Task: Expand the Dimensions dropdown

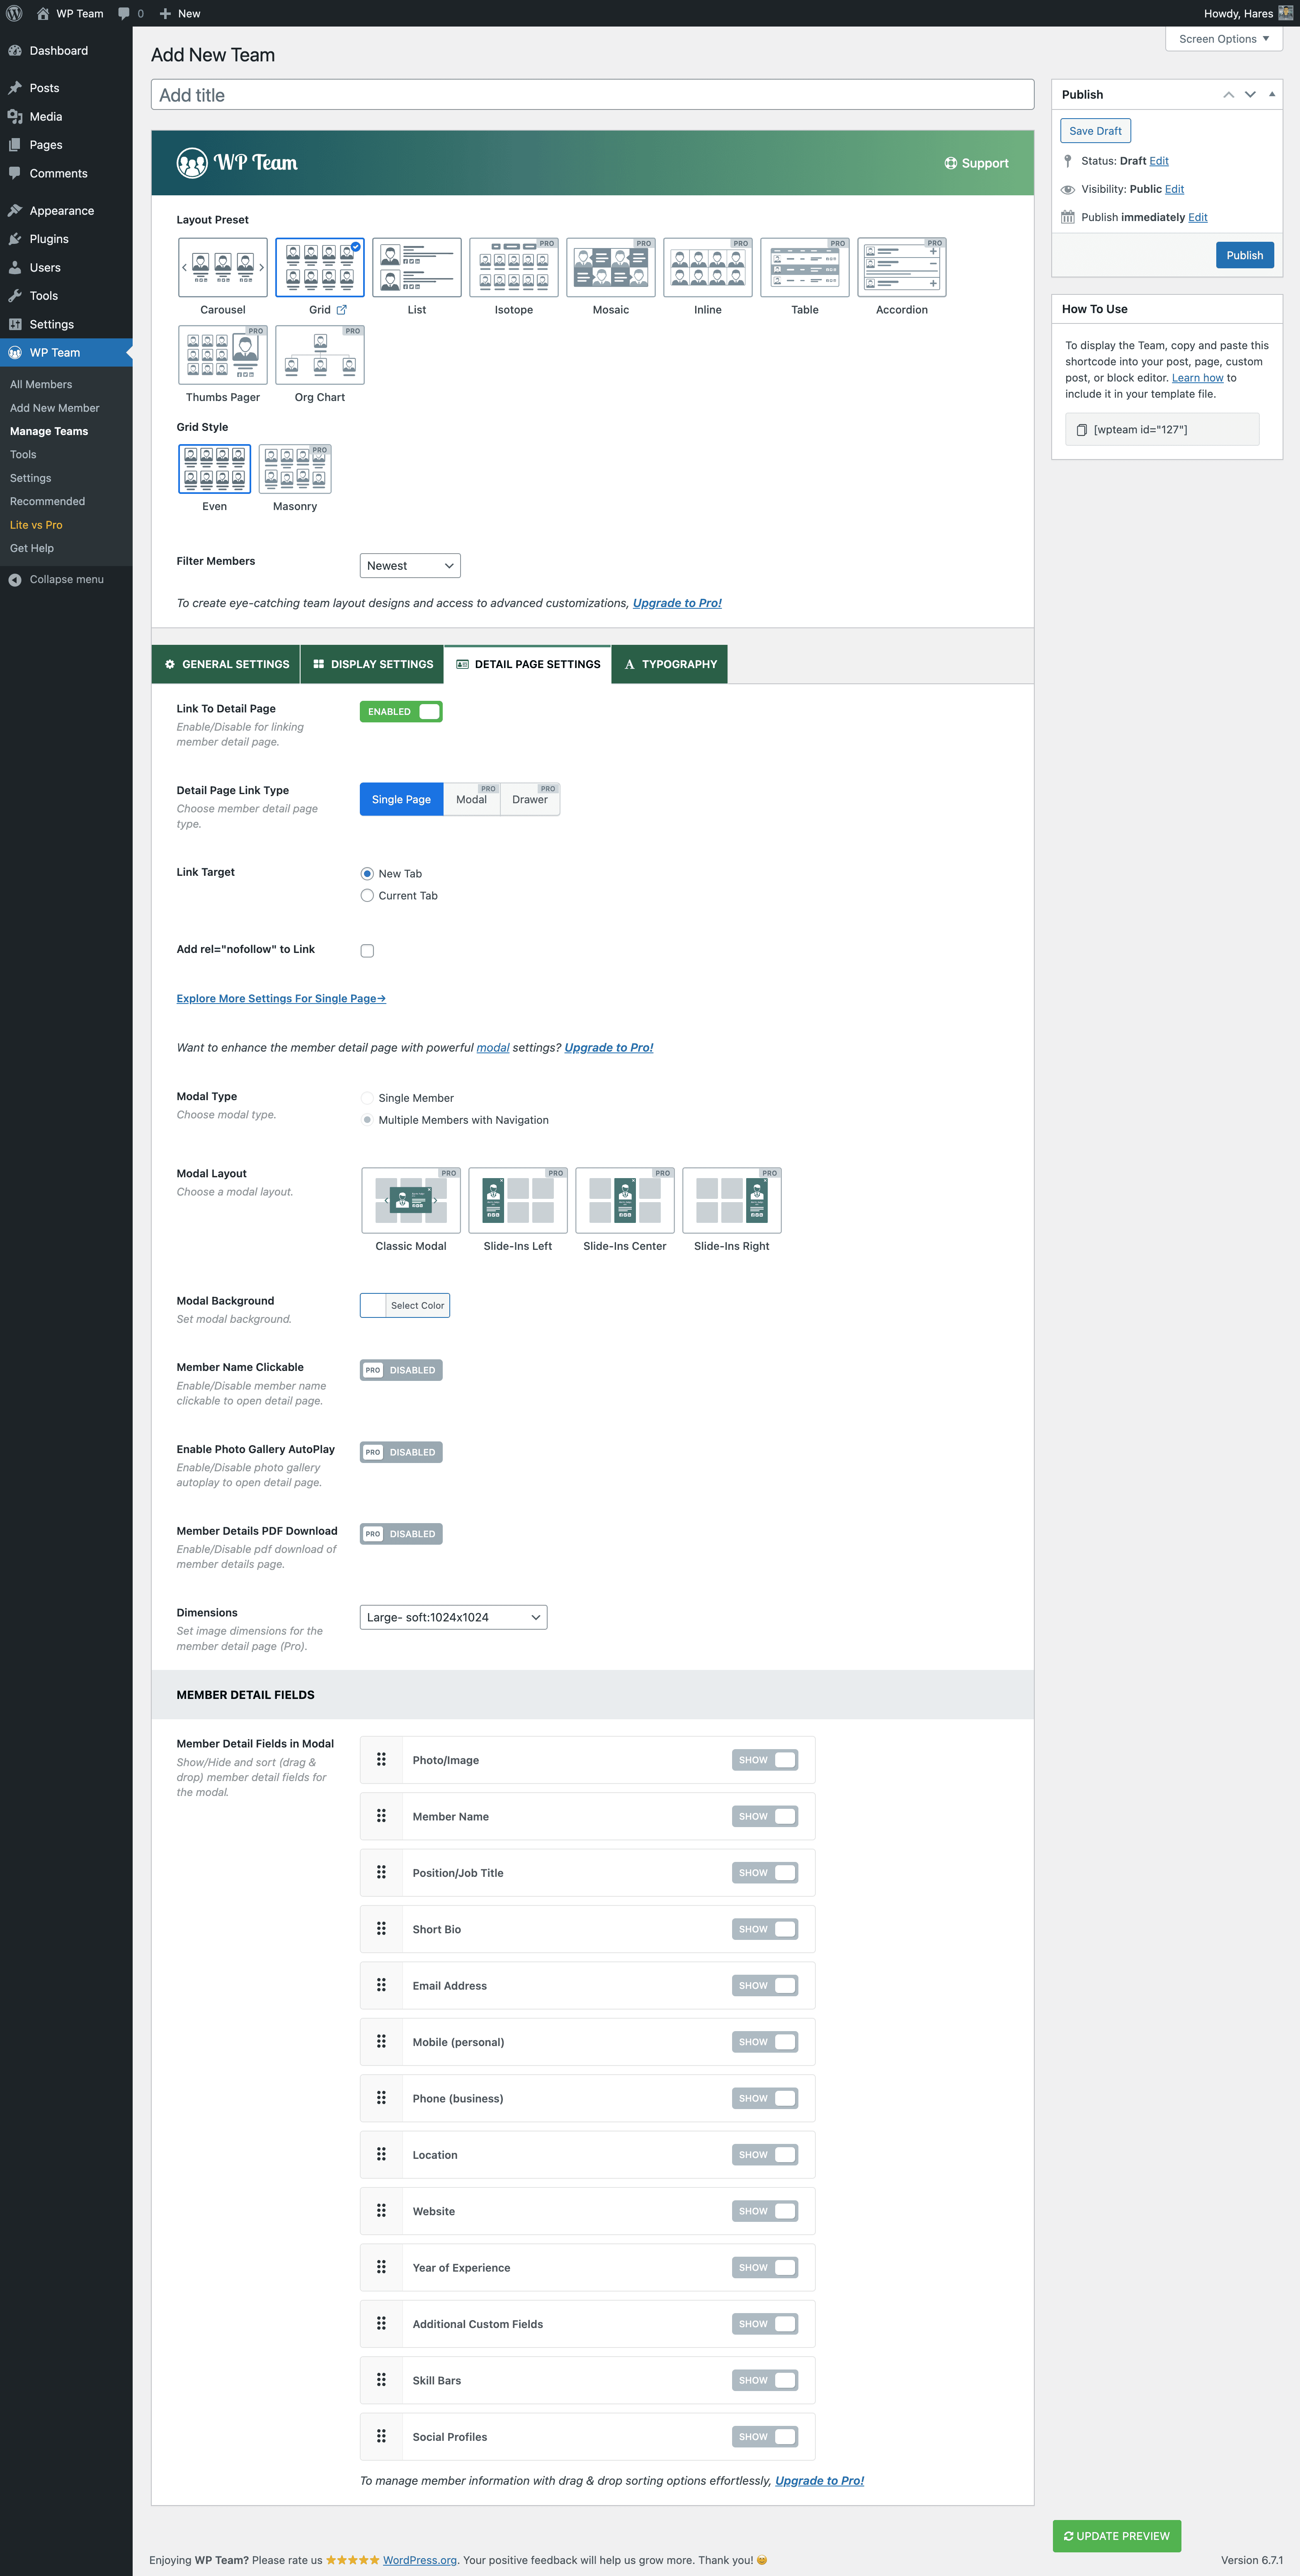Action: pyautogui.click(x=453, y=1617)
